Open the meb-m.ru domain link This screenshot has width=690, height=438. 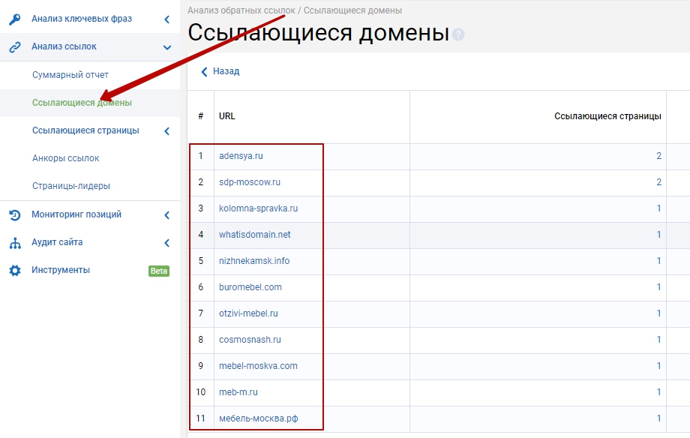tap(238, 392)
